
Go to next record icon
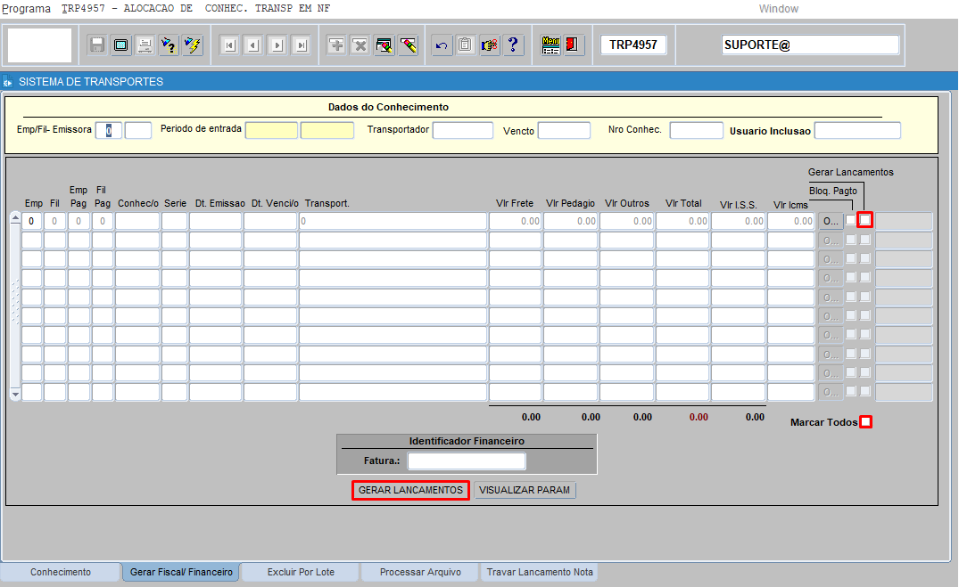[277, 45]
